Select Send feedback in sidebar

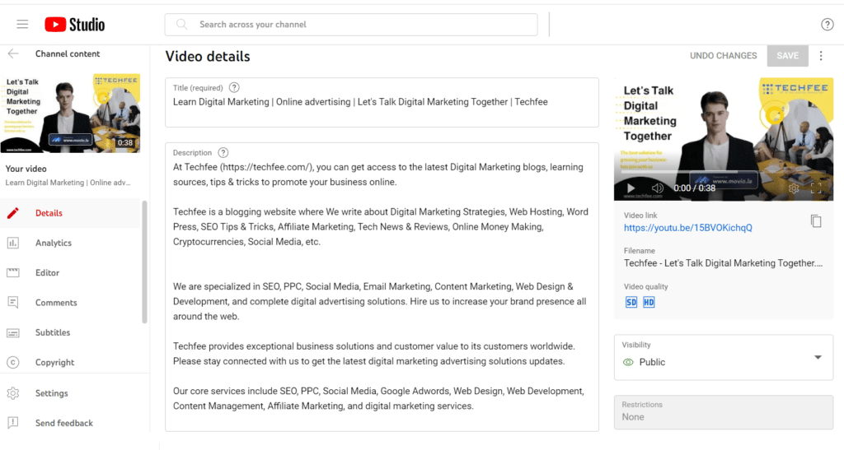click(70, 423)
